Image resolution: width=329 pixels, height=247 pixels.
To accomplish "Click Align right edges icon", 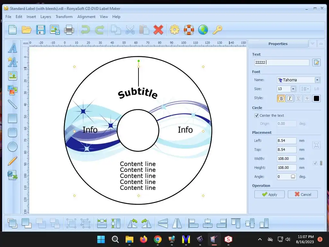I will [222, 223].
